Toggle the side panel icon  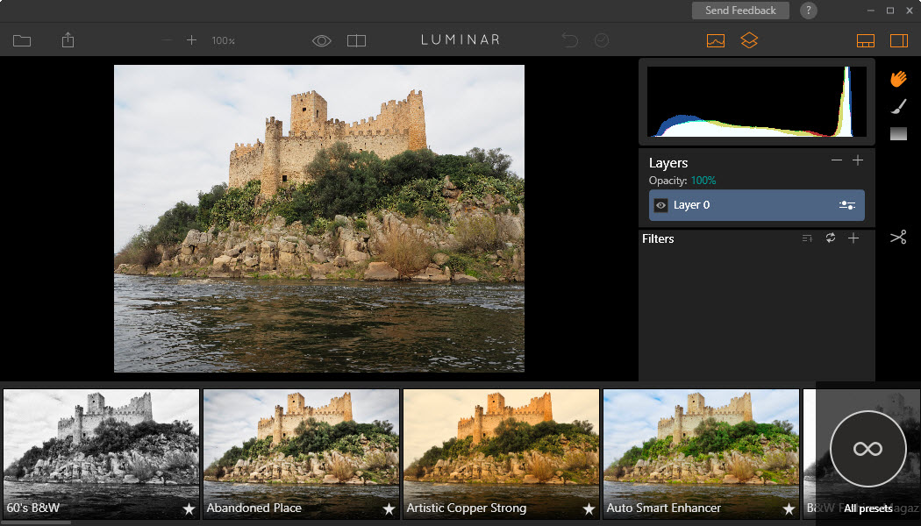(899, 40)
